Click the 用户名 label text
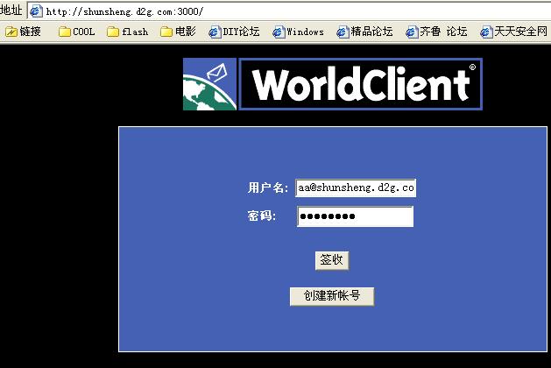Screen dimensions: 551x368 267,188
